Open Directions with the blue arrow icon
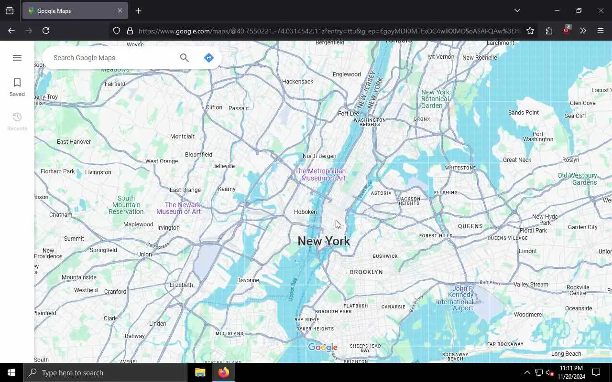Image resolution: width=612 pixels, height=382 pixels. tap(209, 58)
